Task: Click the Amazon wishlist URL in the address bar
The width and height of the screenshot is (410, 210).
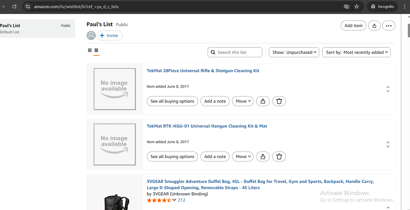Action: coord(76,7)
